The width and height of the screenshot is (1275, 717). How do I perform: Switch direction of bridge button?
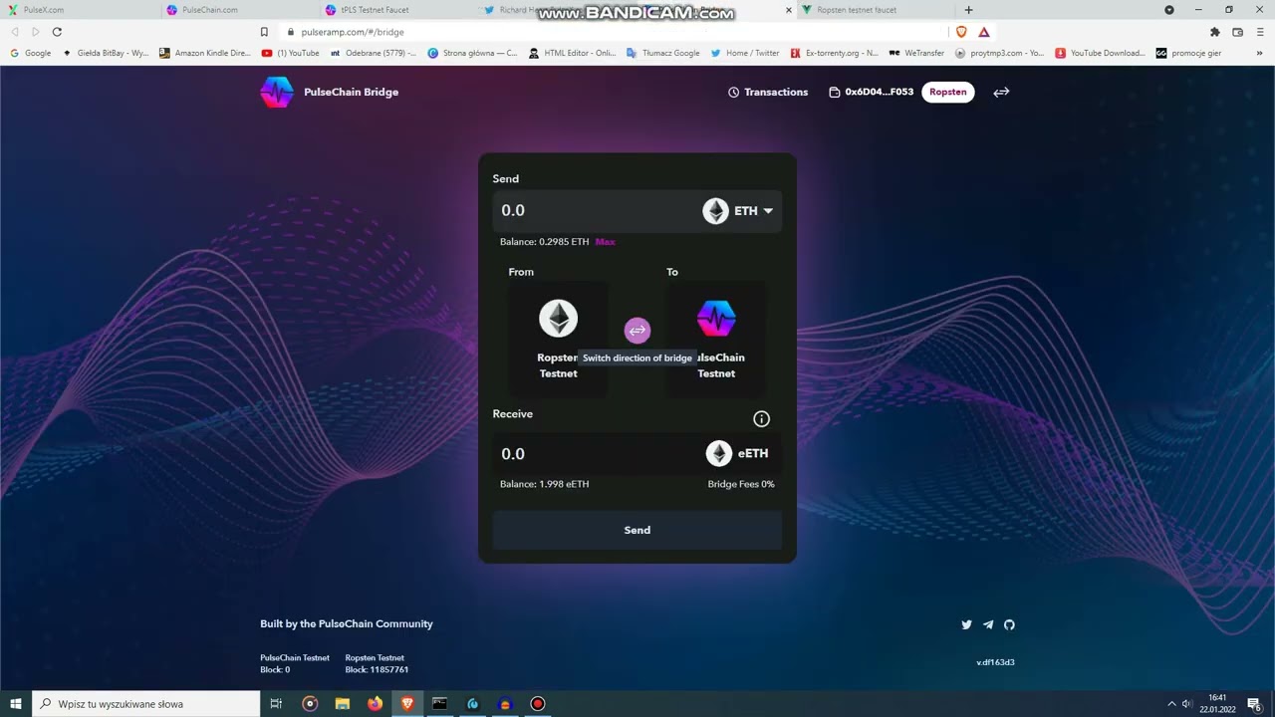tap(637, 331)
